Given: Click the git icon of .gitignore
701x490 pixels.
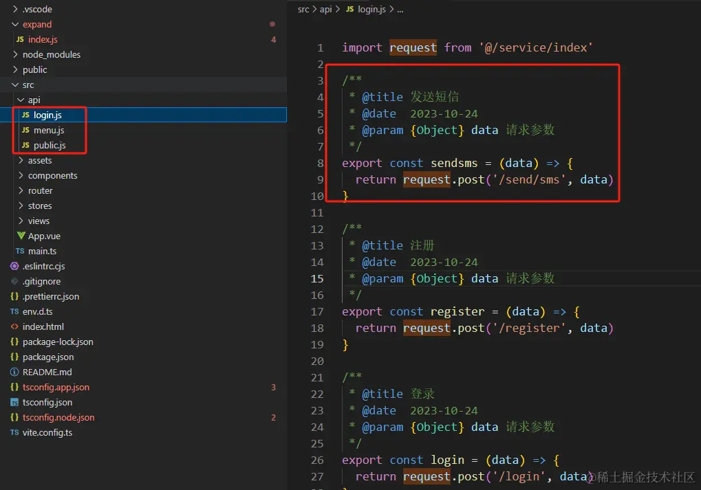Looking at the screenshot, I should 14,281.
